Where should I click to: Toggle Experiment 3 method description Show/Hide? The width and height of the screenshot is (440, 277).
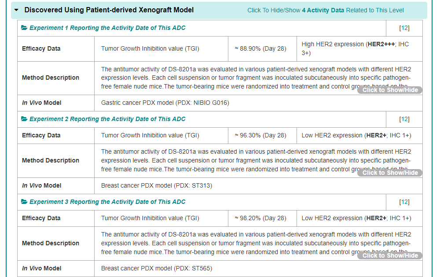pyautogui.click(x=390, y=255)
